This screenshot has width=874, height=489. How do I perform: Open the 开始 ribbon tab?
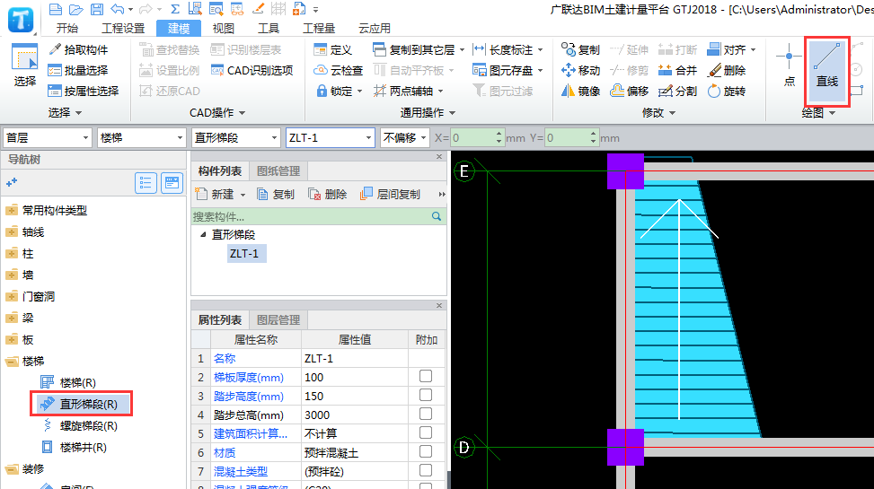pos(66,28)
